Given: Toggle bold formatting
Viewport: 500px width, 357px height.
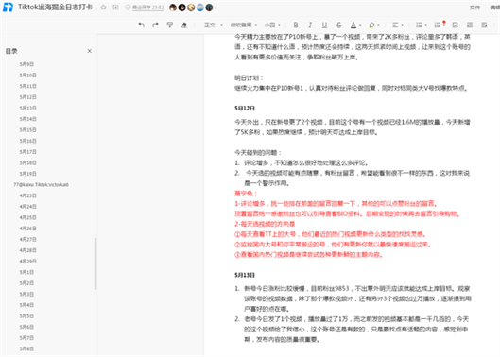Looking at the screenshot, I should 296,25.
